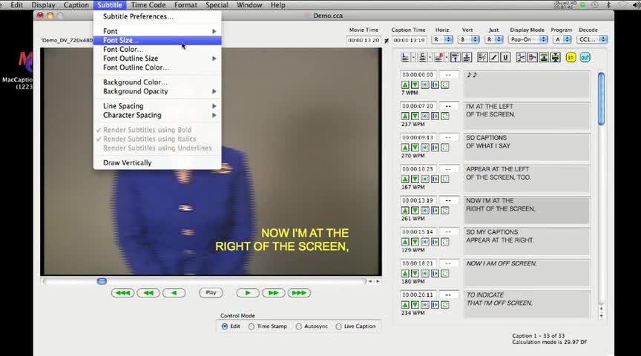
Task: Click the center-justify (C) caption icon
Action: coord(422,58)
